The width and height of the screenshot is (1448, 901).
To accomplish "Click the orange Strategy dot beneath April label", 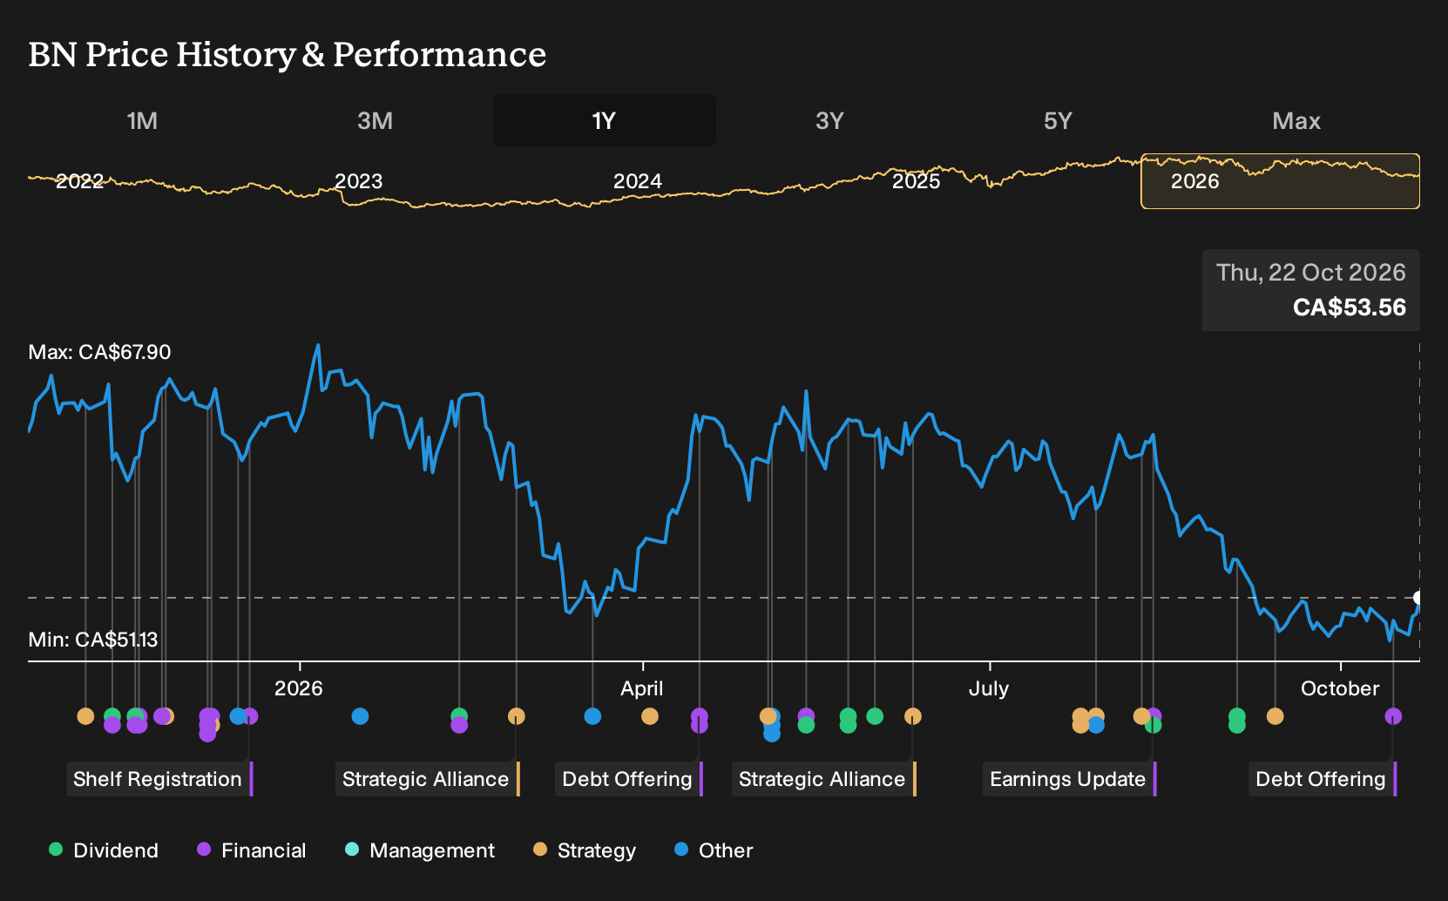I will coord(650,716).
